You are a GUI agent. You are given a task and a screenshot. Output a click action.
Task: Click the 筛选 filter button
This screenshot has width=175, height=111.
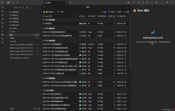point(111,12)
